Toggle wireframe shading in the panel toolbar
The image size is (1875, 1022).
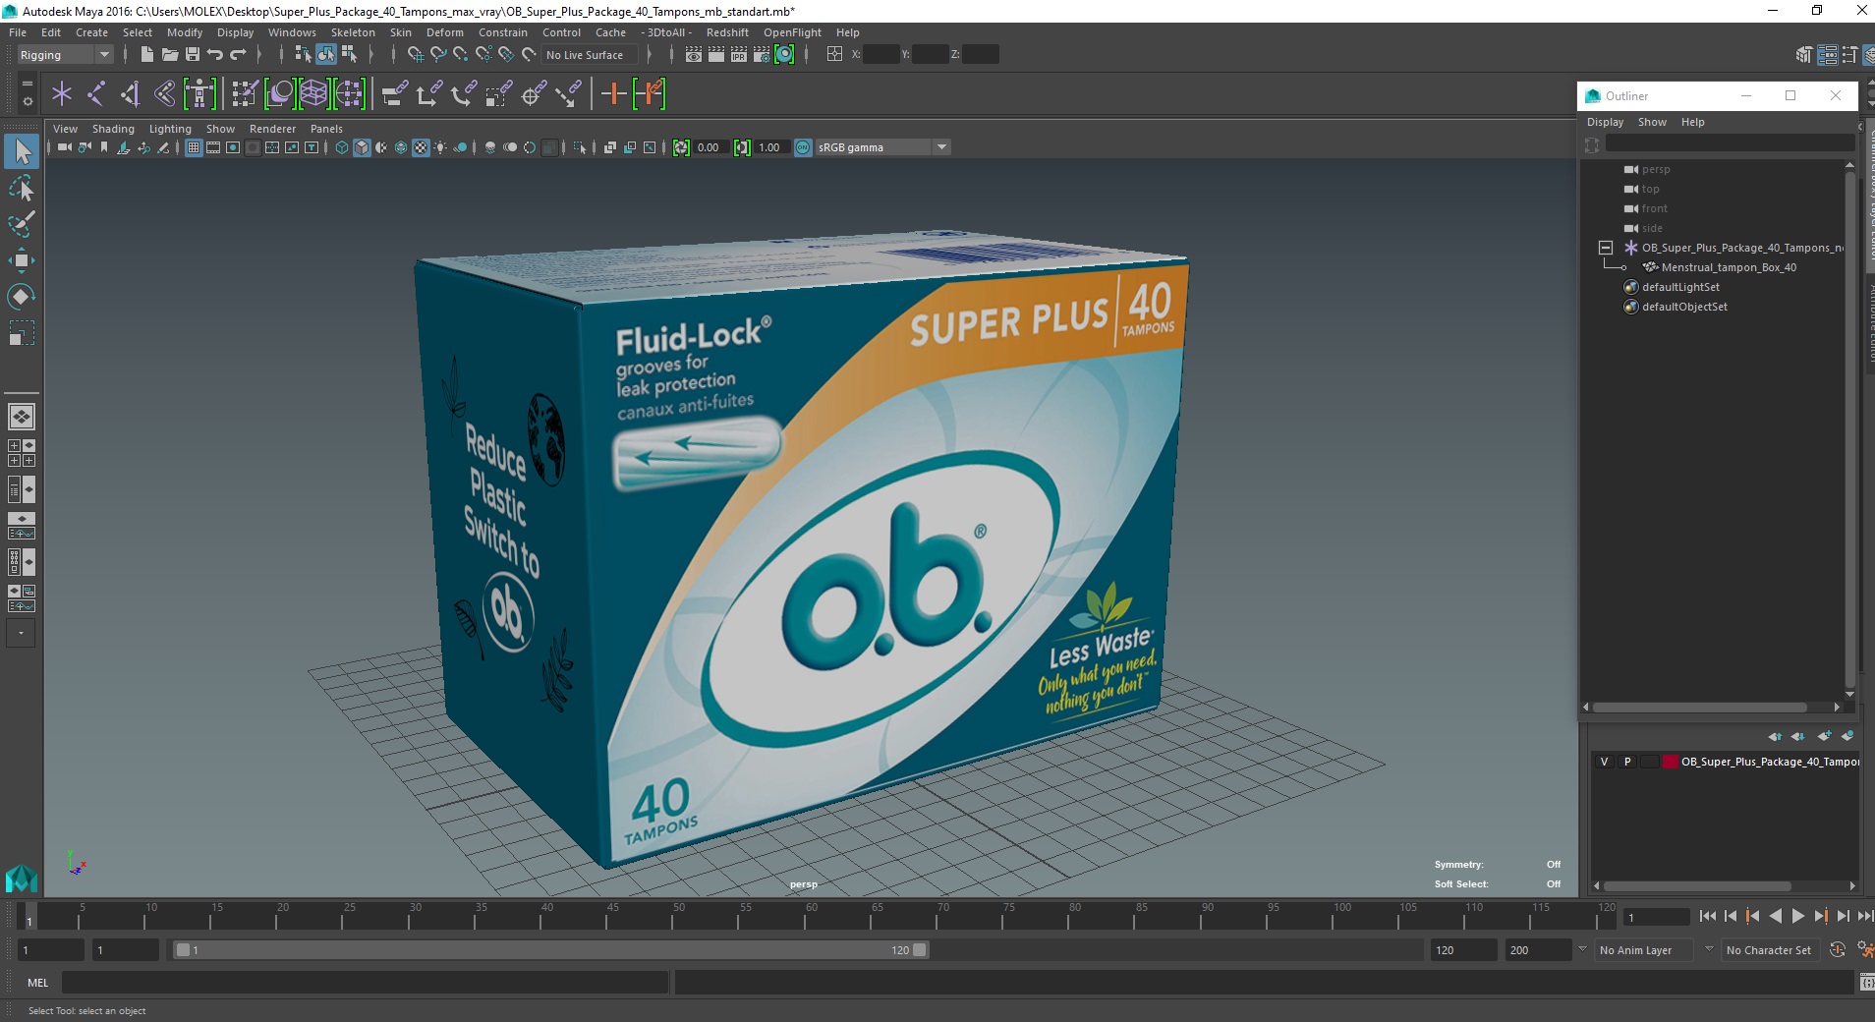click(x=342, y=147)
